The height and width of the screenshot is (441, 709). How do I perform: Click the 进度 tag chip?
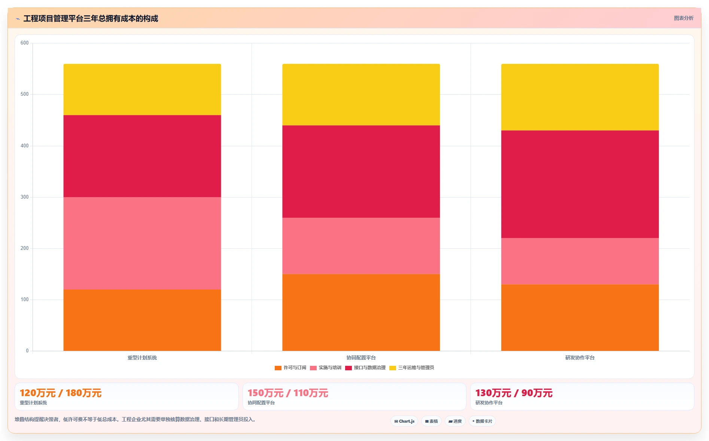pyautogui.click(x=455, y=421)
